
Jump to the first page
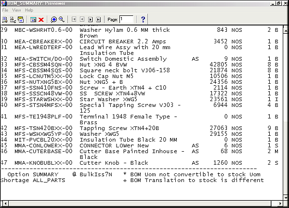coord(74,19)
